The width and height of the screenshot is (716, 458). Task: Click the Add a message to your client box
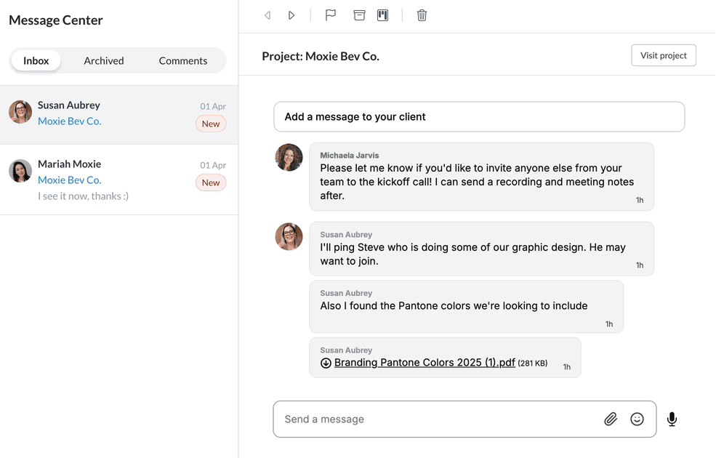pyautogui.click(x=479, y=117)
